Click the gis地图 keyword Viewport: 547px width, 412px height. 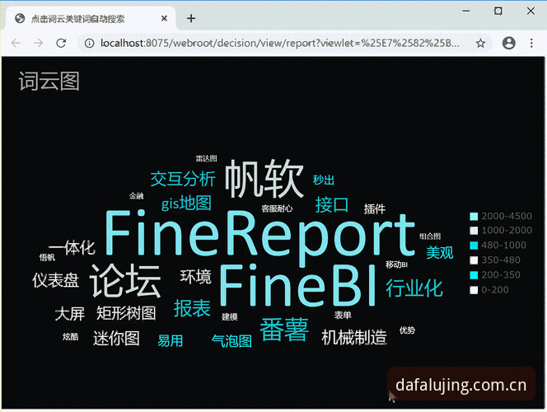[x=186, y=203]
